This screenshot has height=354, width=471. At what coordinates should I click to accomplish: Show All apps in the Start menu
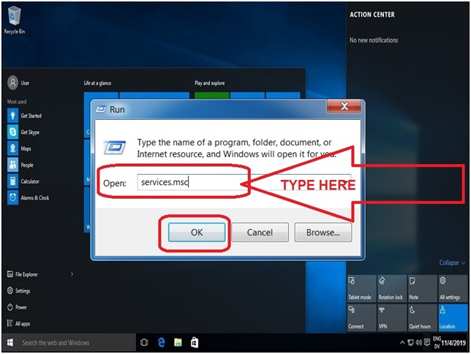coord(18,323)
